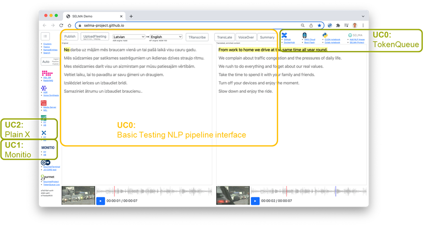Click the TRanscribe button
The image size is (426, 226).
pos(197,37)
